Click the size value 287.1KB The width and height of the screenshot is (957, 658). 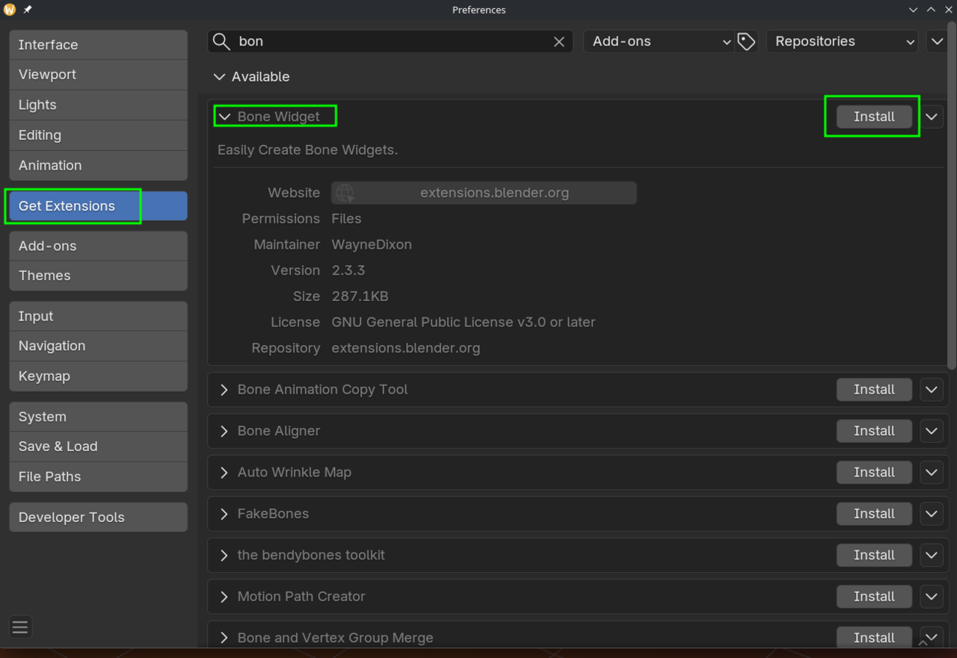(x=360, y=297)
